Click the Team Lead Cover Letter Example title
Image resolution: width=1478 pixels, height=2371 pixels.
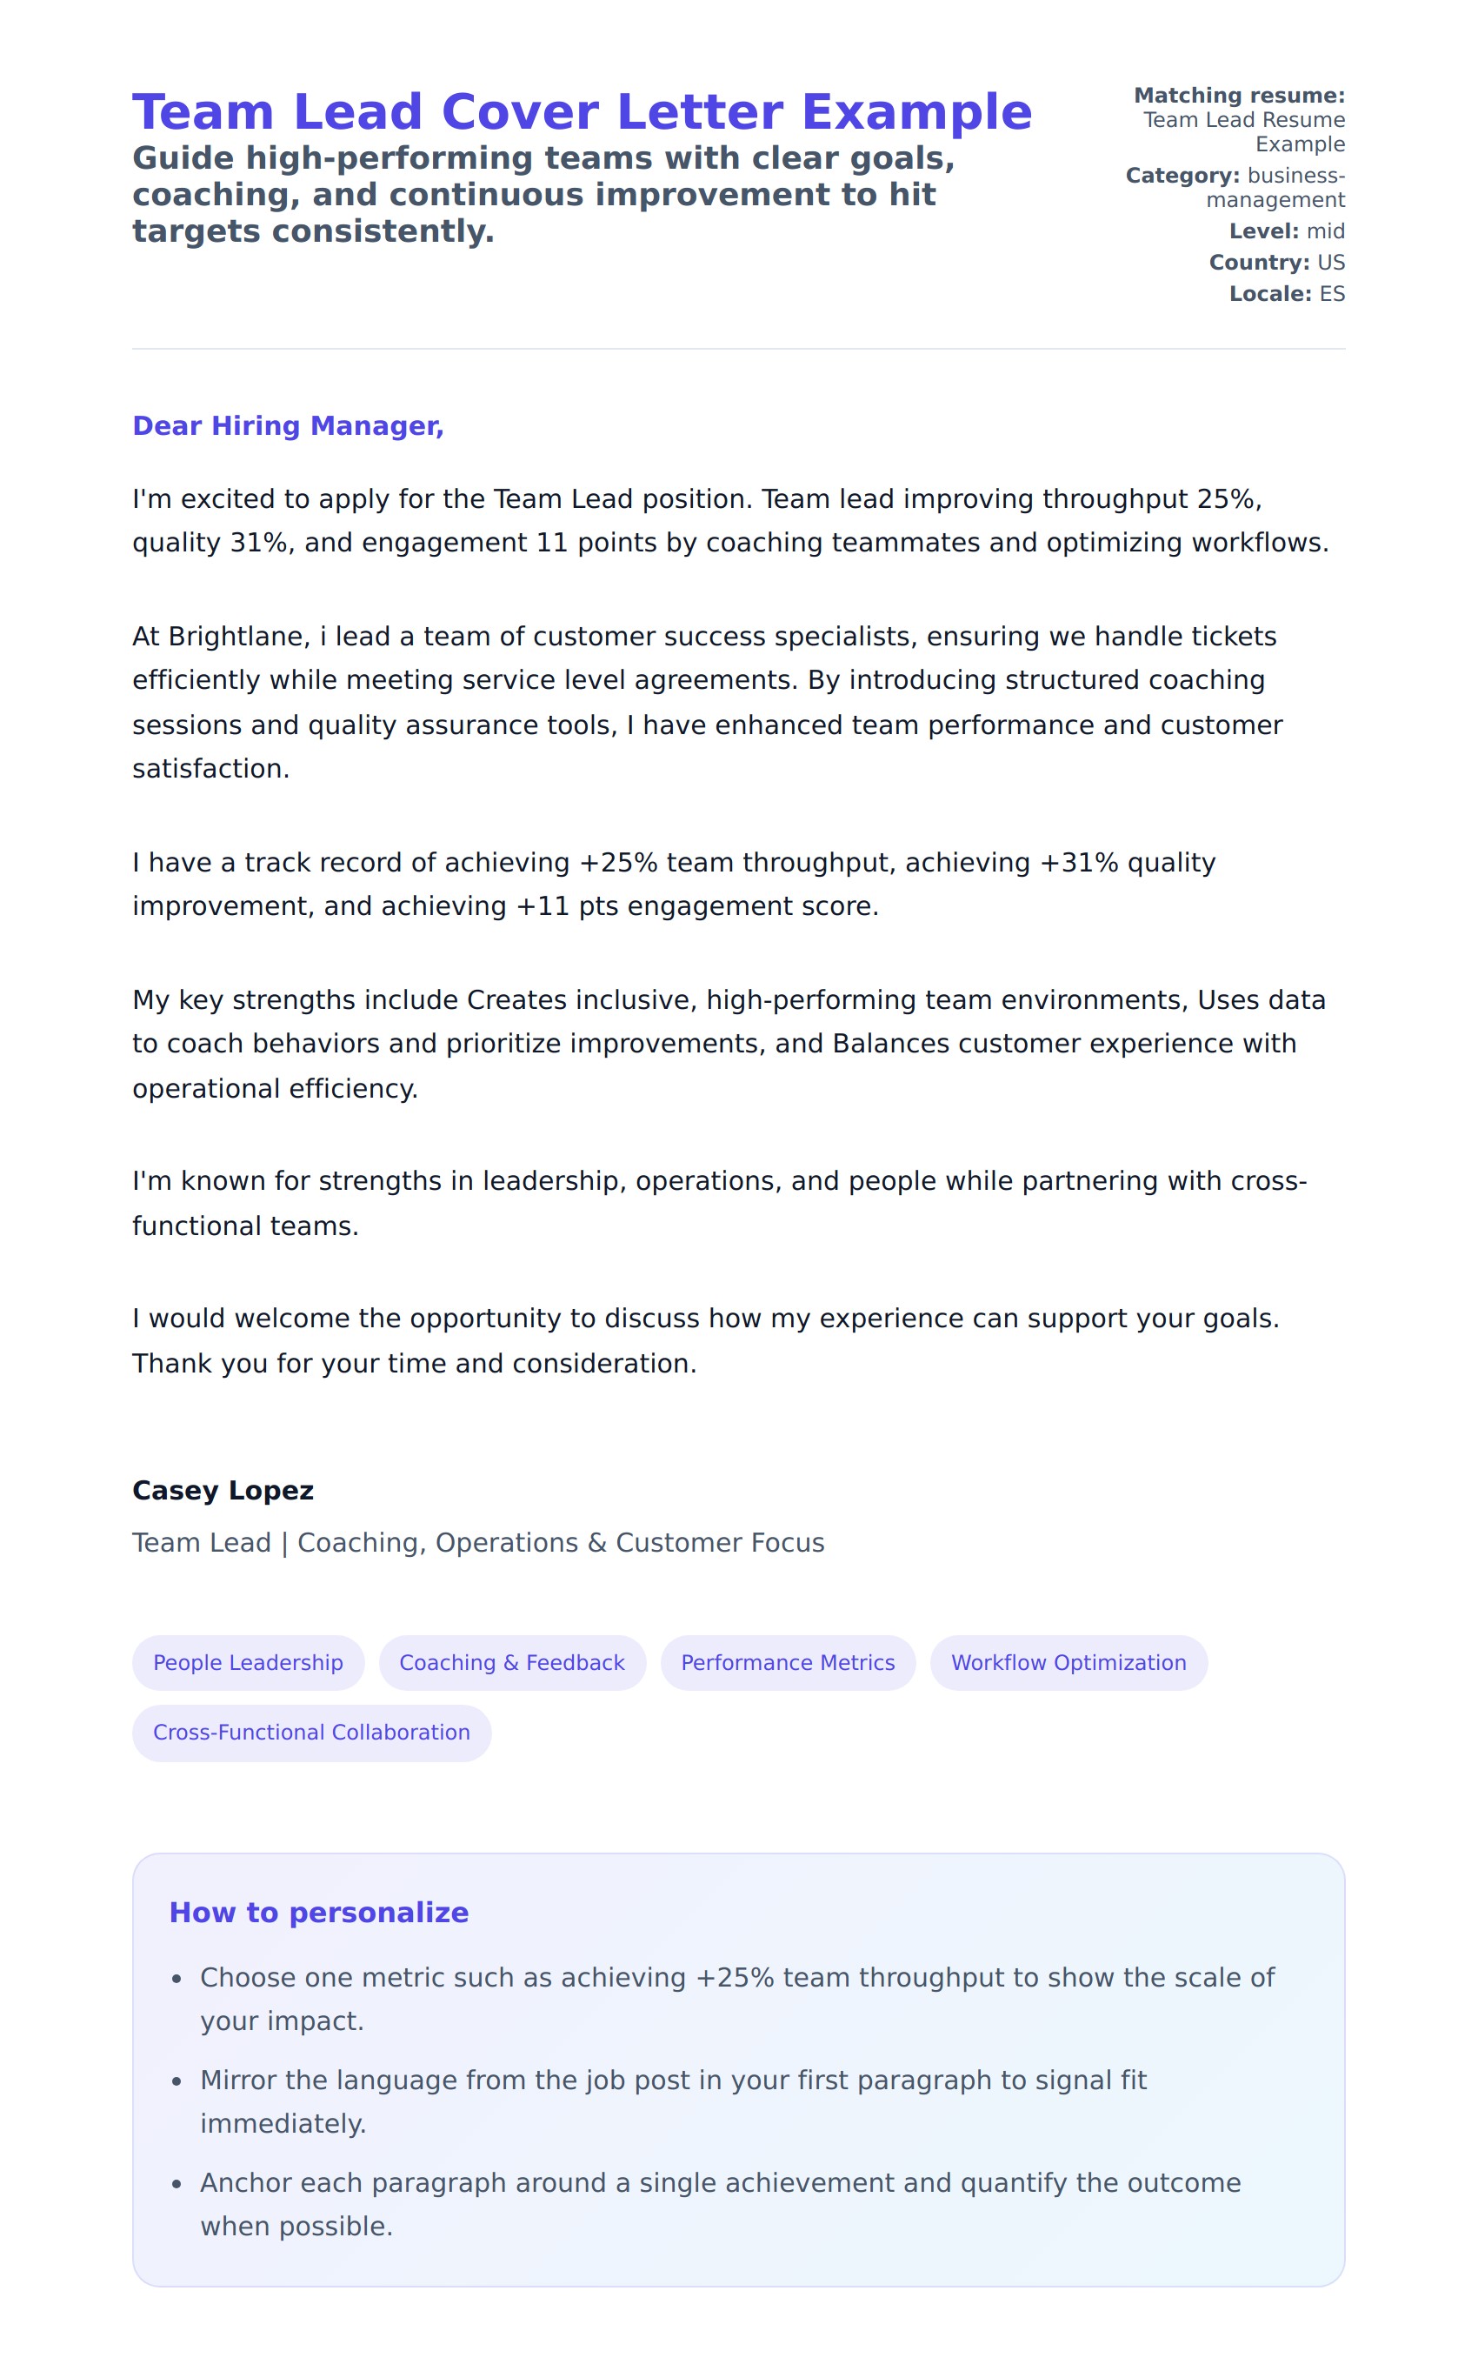click(x=582, y=111)
